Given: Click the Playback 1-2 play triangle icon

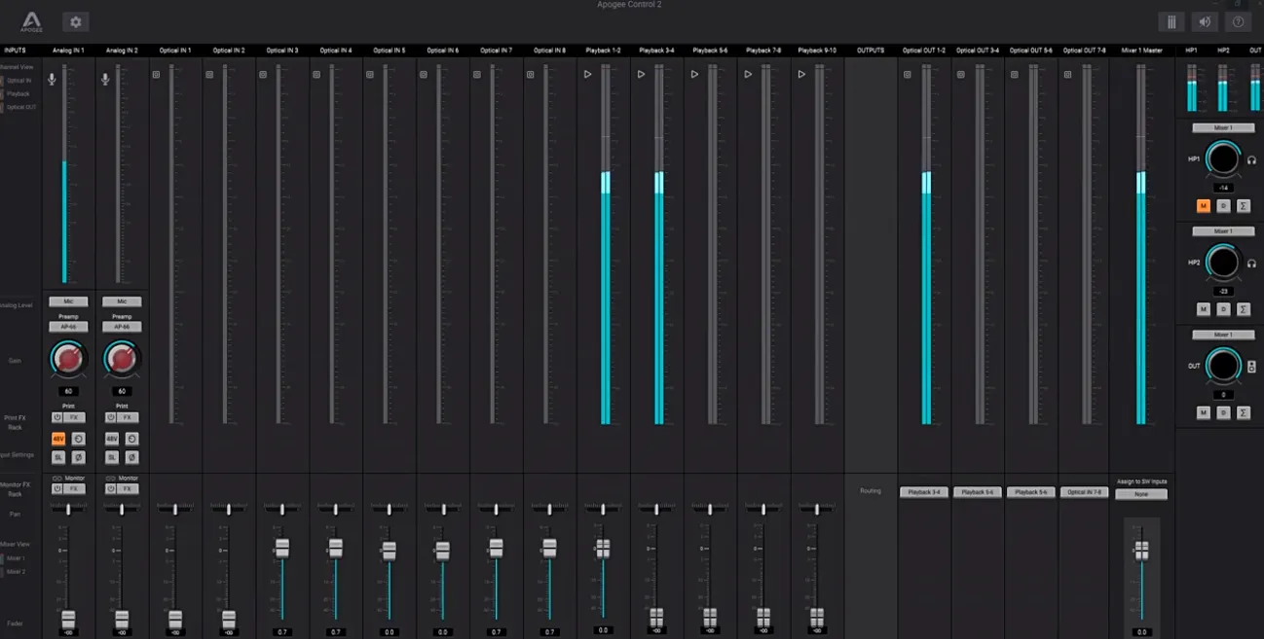Looking at the screenshot, I should [x=587, y=74].
